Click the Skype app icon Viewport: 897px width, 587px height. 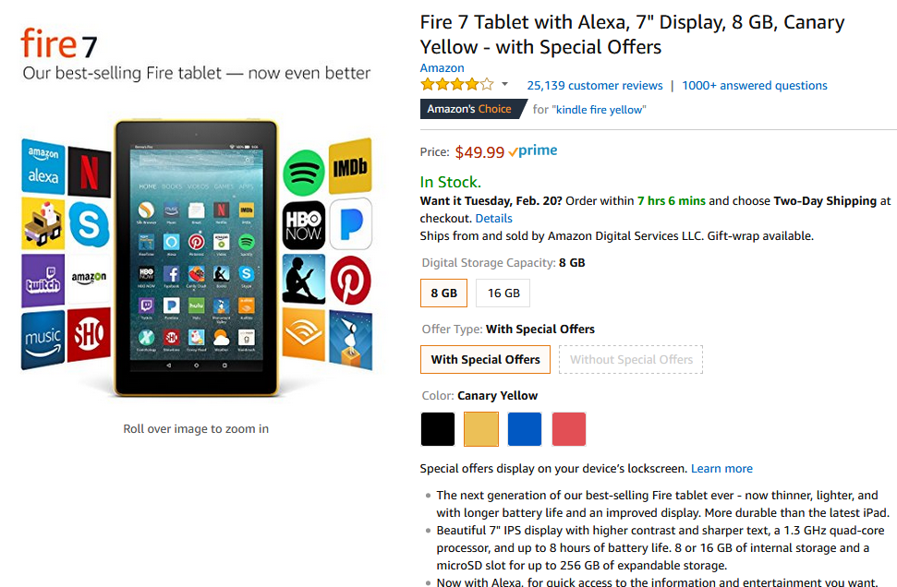tap(89, 224)
